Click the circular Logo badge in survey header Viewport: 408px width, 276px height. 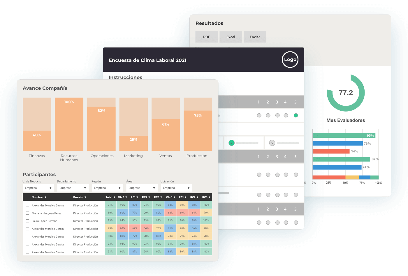[290, 60]
